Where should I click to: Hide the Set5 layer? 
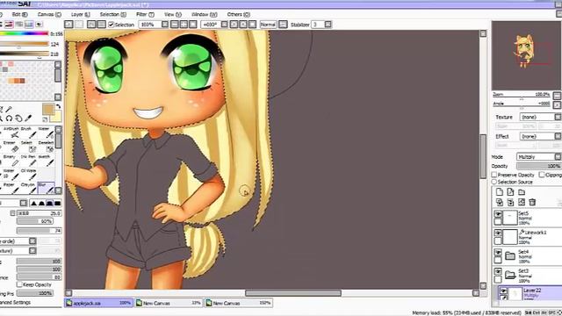click(x=498, y=214)
